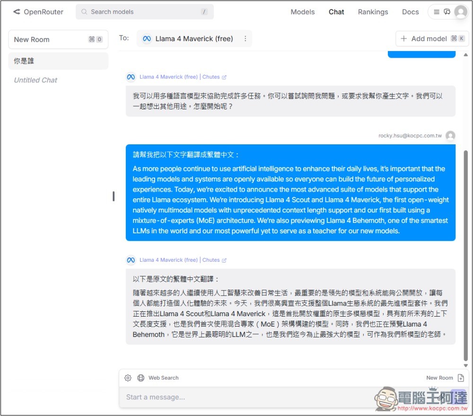The height and width of the screenshot is (416, 473).
Task: Click the Search models input field
Action: click(144, 12)
